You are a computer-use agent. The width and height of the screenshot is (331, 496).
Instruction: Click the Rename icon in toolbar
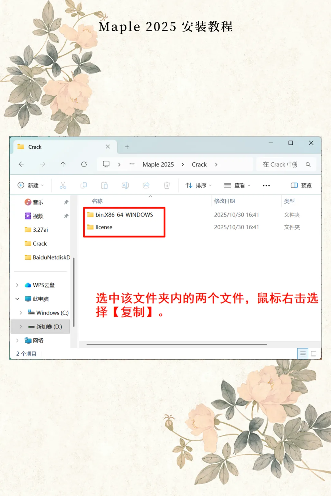tap(125, 185)
